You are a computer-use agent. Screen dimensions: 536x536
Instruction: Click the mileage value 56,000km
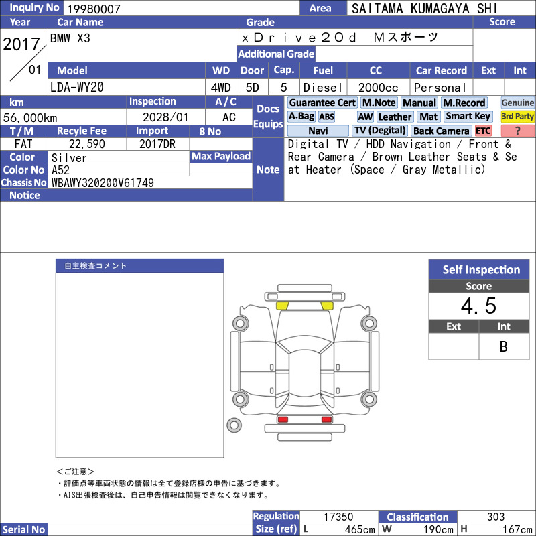pyautogui.click(x=30, y=118)
